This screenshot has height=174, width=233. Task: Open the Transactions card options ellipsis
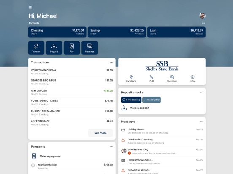tap(111, 63)
